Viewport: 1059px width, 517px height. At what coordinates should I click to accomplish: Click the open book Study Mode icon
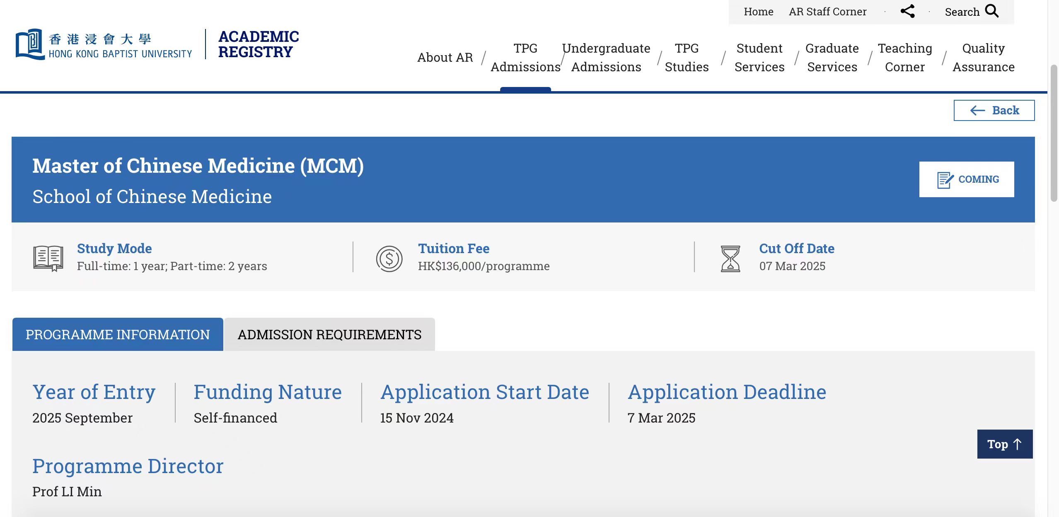[x=48, y=258]
